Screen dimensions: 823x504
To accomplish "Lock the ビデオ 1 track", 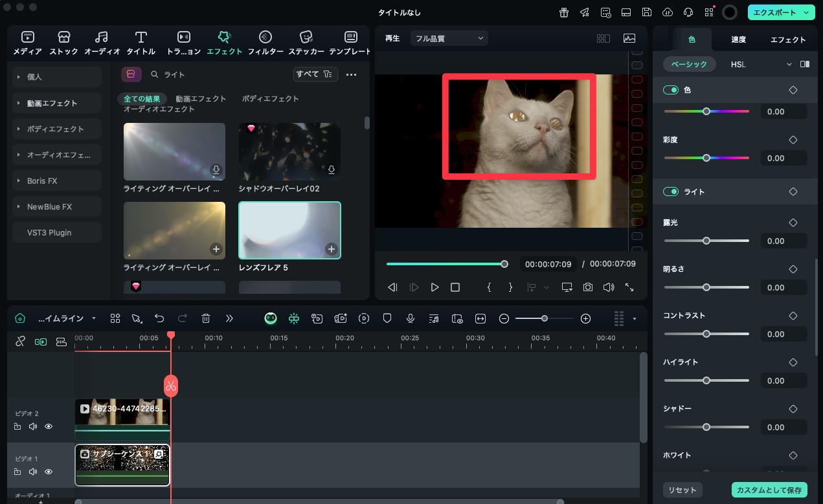I will pos(17,472).
